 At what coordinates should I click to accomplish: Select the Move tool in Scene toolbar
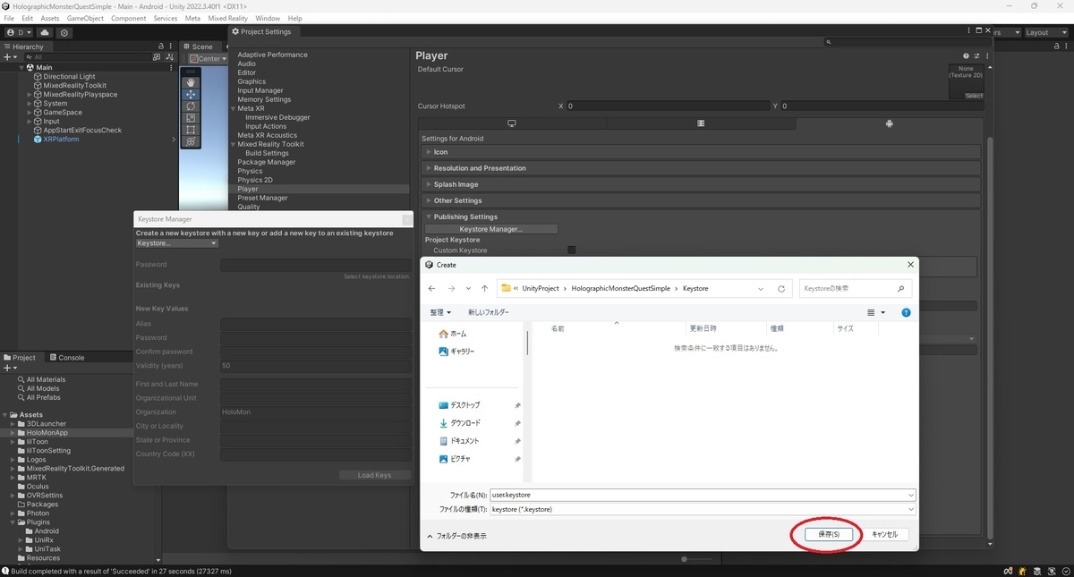coord(191,94)
